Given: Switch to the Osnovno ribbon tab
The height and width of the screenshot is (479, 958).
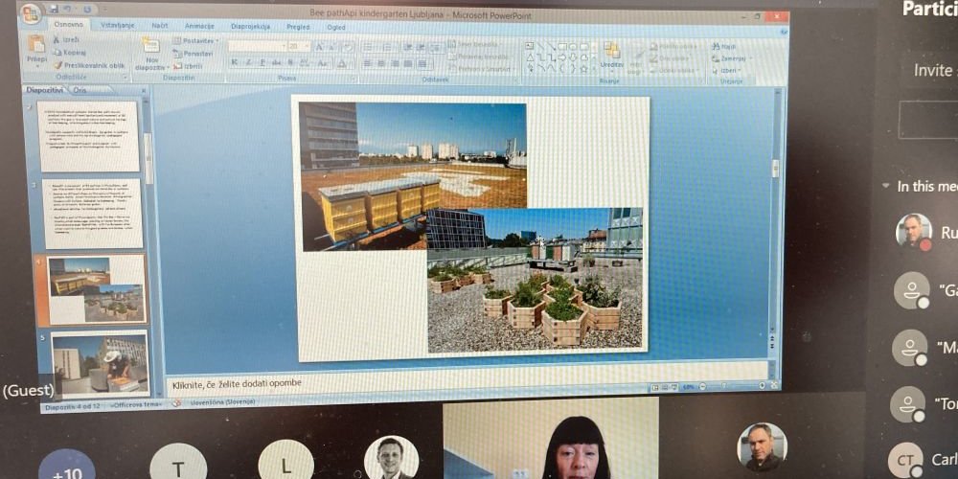Looking at the screenshot, I should (69, 25).
